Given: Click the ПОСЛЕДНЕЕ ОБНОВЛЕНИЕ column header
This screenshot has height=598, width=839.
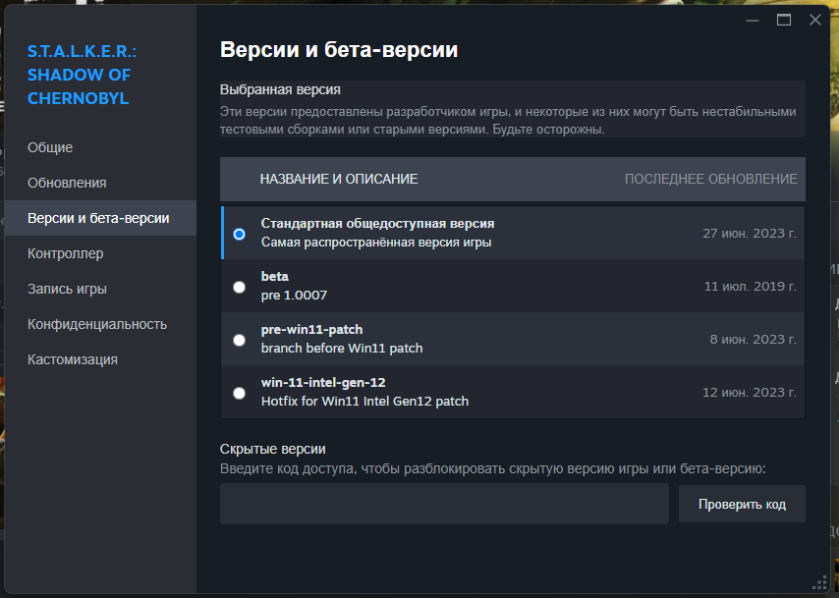Looking at the screenshot, I should pyautogui.click(x=710, y=179).
